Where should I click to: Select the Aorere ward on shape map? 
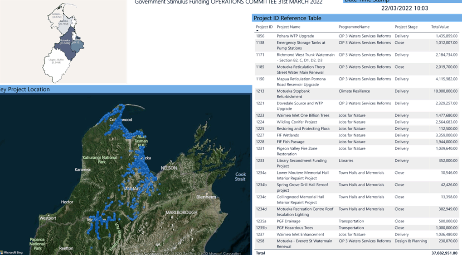pyautogui.click(x=57, y=16)
